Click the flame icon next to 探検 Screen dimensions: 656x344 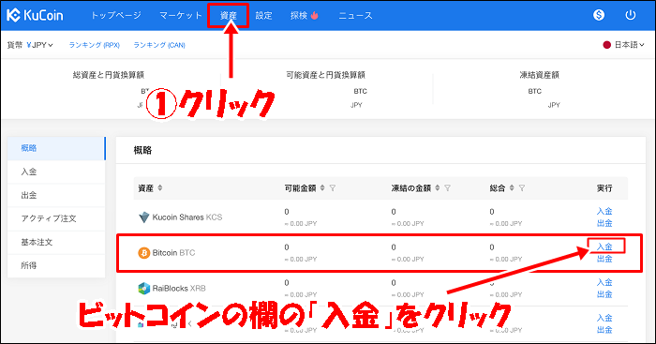(x=315, y=16)
